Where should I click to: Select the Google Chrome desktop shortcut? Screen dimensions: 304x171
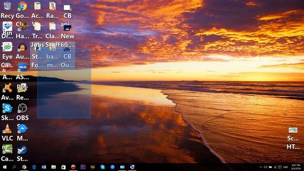[22, 6]
